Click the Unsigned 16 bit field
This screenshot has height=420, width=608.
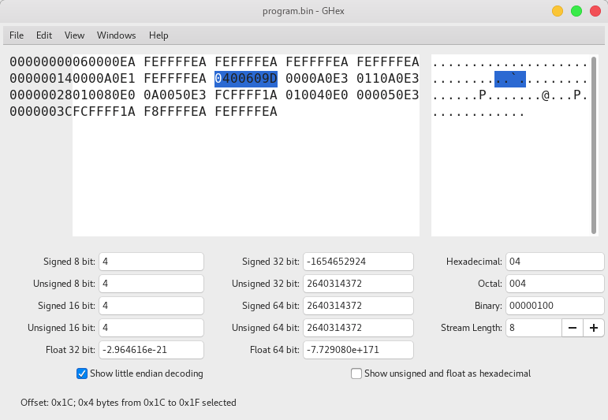pos(151,328)
